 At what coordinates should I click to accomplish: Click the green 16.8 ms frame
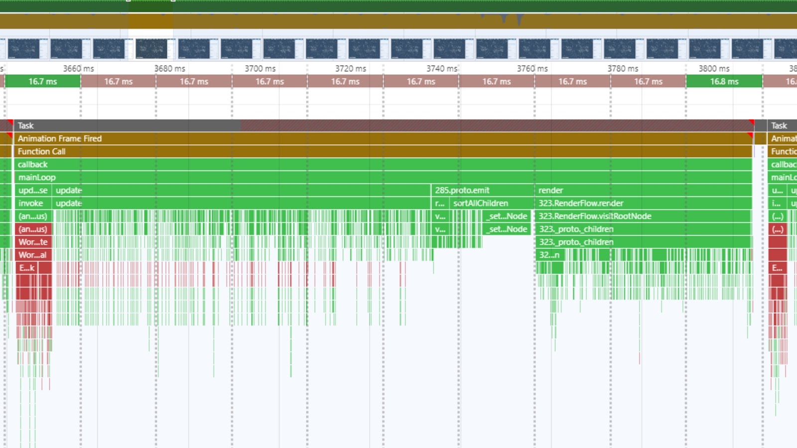[x=724, y=81]
